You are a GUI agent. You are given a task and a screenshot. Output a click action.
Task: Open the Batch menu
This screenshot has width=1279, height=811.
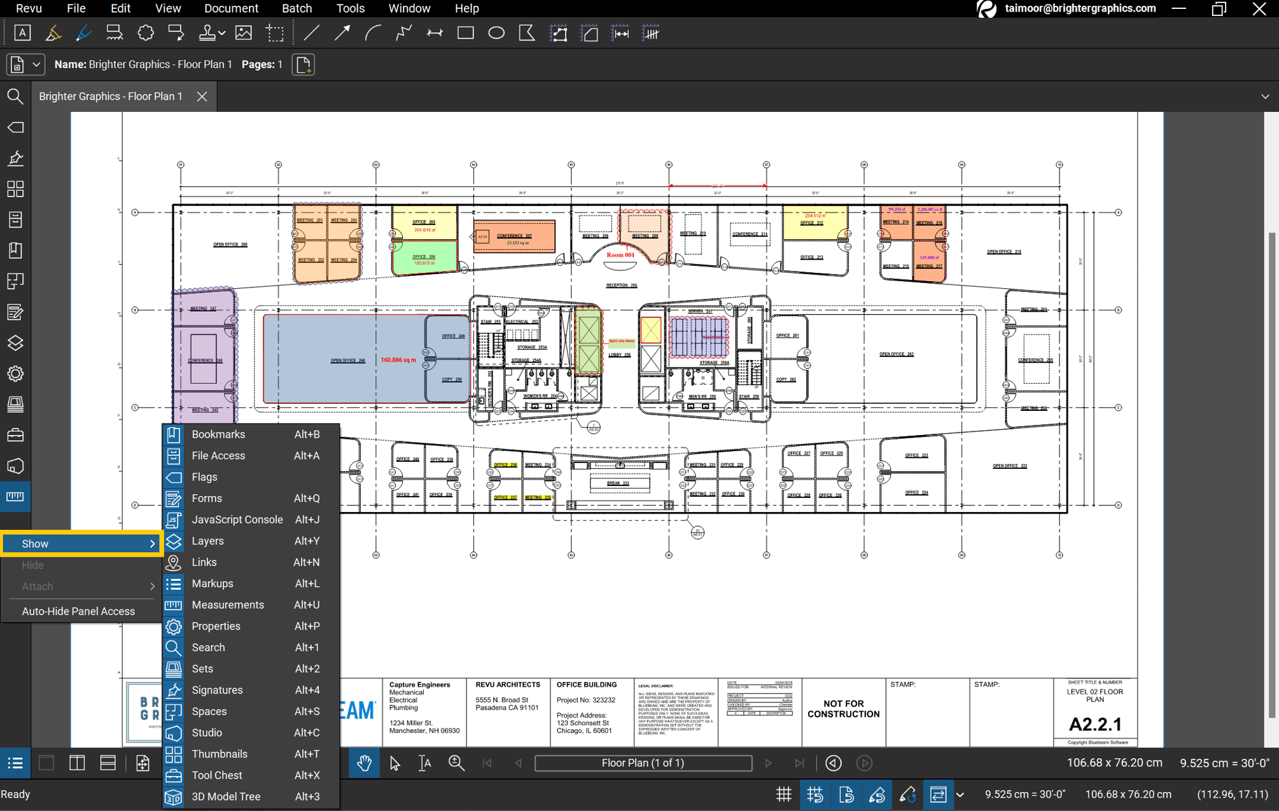pyautogui.click(x=297, y=8)
